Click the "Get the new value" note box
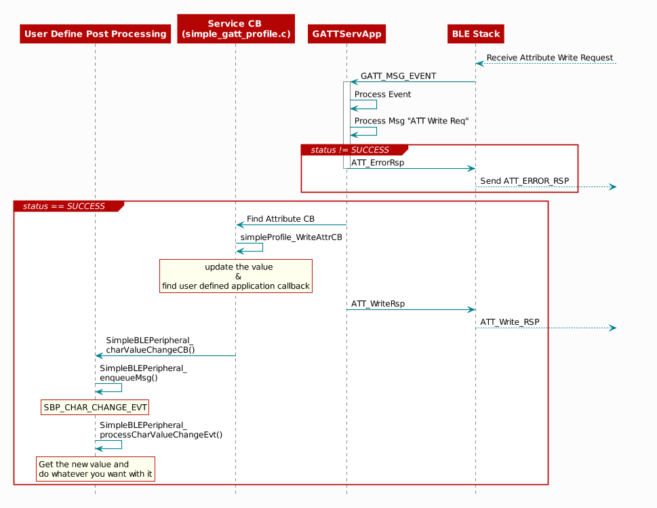 tap(96, 469)
